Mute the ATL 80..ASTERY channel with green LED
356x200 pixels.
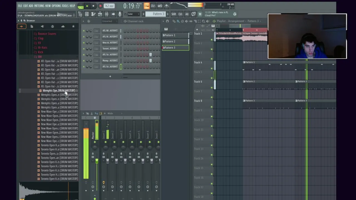click(84, 31)
